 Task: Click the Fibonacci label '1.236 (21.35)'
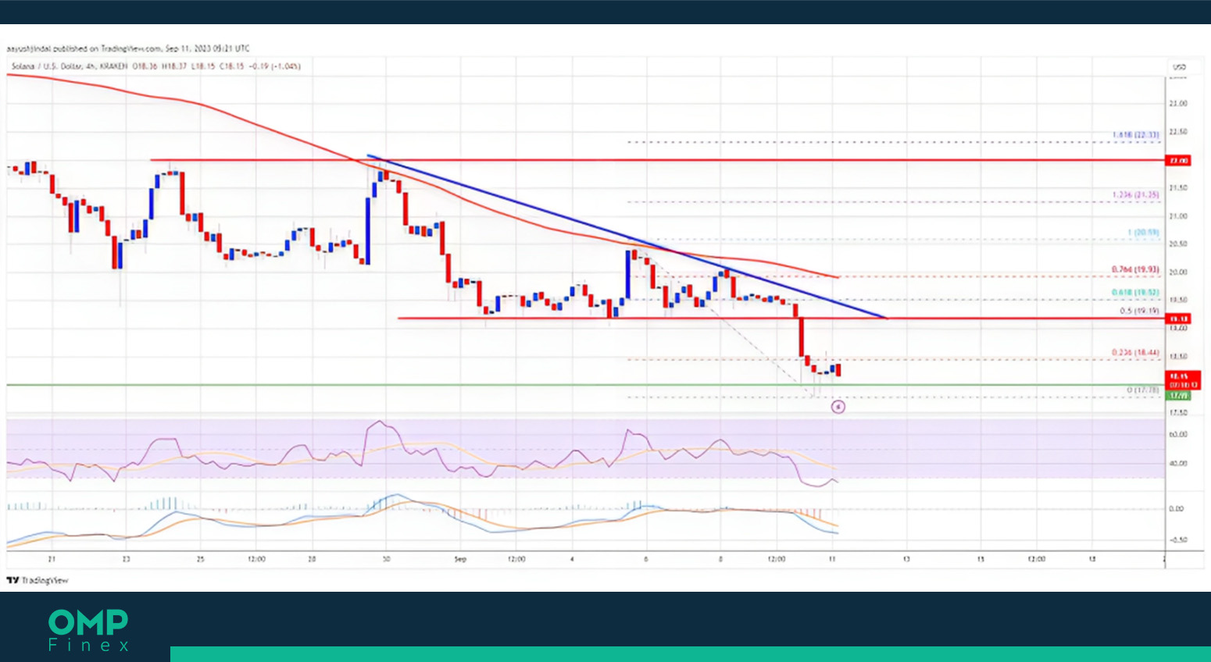coord(1136,195)
